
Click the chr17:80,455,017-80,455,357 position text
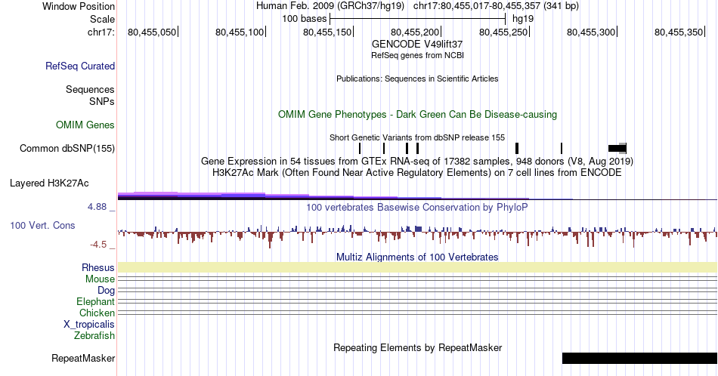pyautogui.click(x=496, y=6)
